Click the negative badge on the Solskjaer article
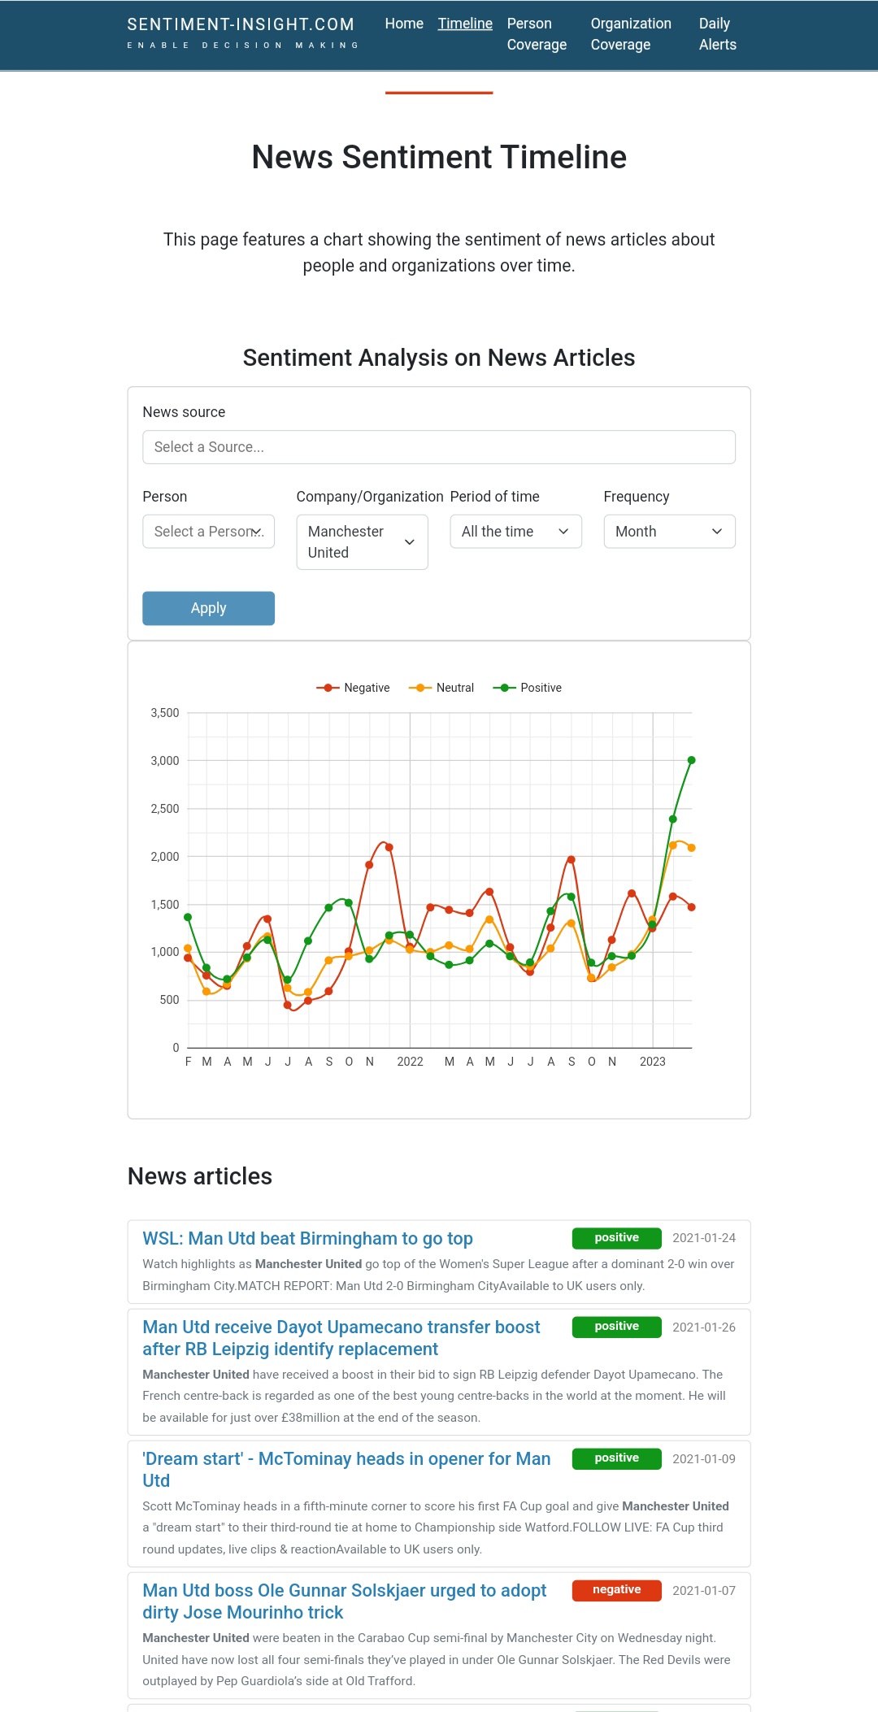This screenshot has width=878, height=1712. pyautogui.click(x=617, y=1589)
